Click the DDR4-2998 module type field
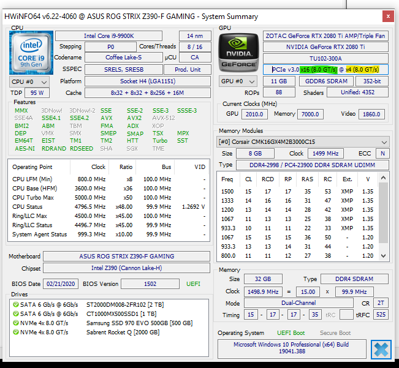This screenshot has height=368, width=399. coord(312,165)
